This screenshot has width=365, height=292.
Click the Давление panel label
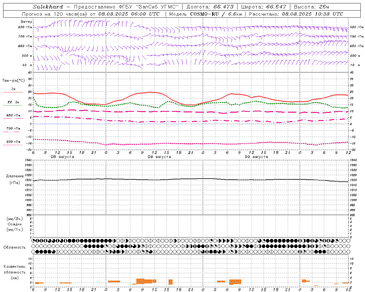click(15, 176)
